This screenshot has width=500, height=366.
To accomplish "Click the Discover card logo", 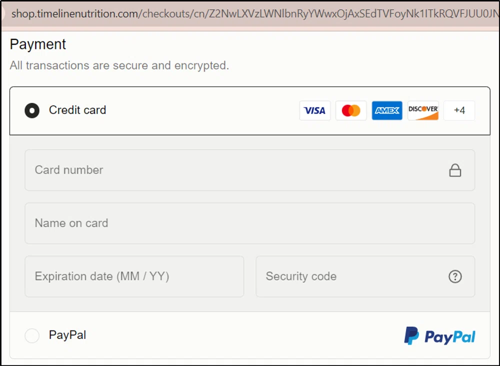I will point(422,110).
